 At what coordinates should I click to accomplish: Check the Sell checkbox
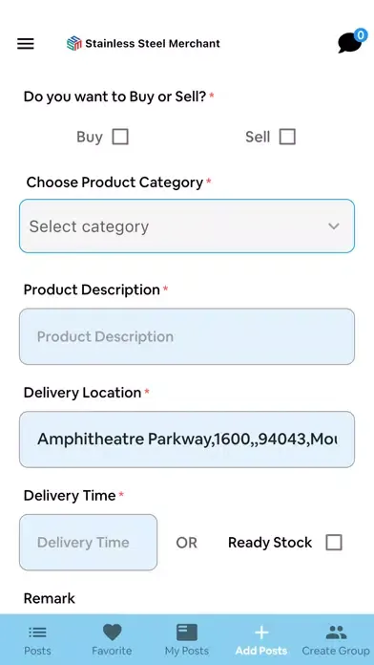click(287, 137)
